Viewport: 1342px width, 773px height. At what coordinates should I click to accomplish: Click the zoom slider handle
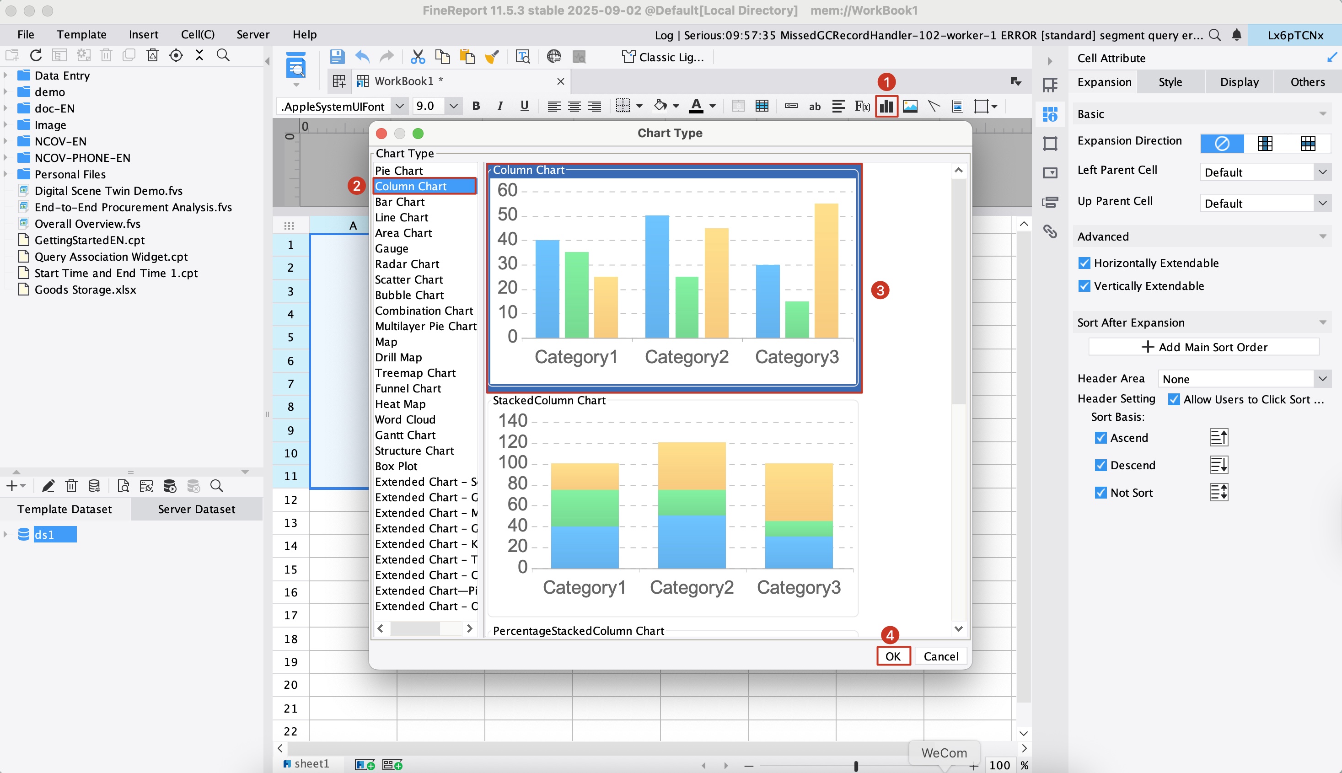856,766
